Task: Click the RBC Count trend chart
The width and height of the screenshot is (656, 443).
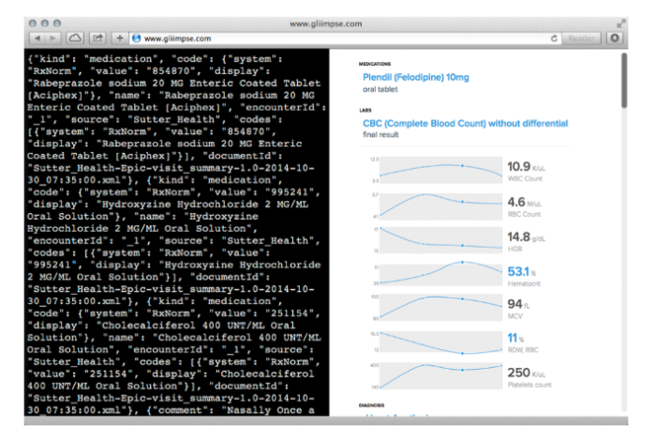Action: click(441, 206)
